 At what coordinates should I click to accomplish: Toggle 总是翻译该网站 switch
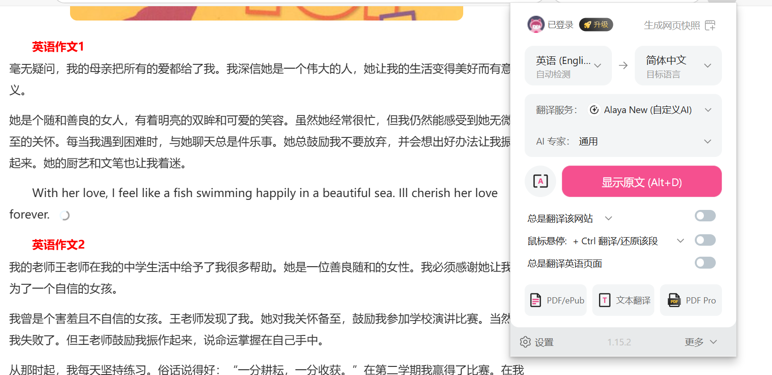coord(705,216)
